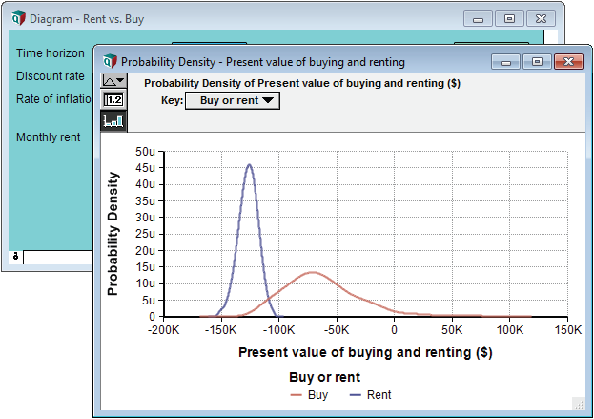Screen dimensions: 594x419
Task: Click the Time horizon label in Diagram
Action: (51, 53)
